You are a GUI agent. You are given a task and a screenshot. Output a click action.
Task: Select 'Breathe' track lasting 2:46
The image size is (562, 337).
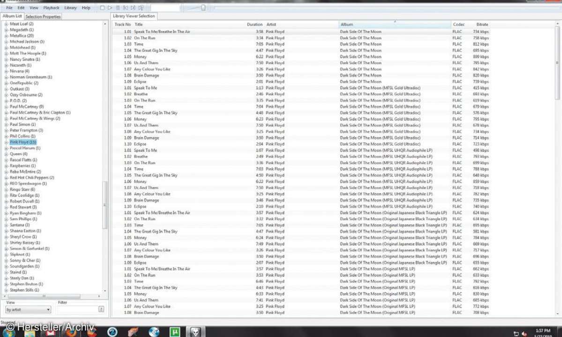pos(301,94)
